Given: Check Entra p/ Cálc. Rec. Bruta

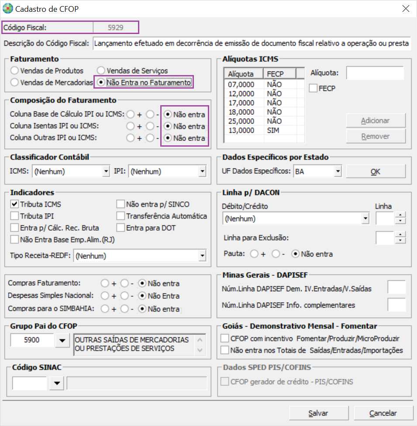Looking at the screenshot, I should point(14,228).
